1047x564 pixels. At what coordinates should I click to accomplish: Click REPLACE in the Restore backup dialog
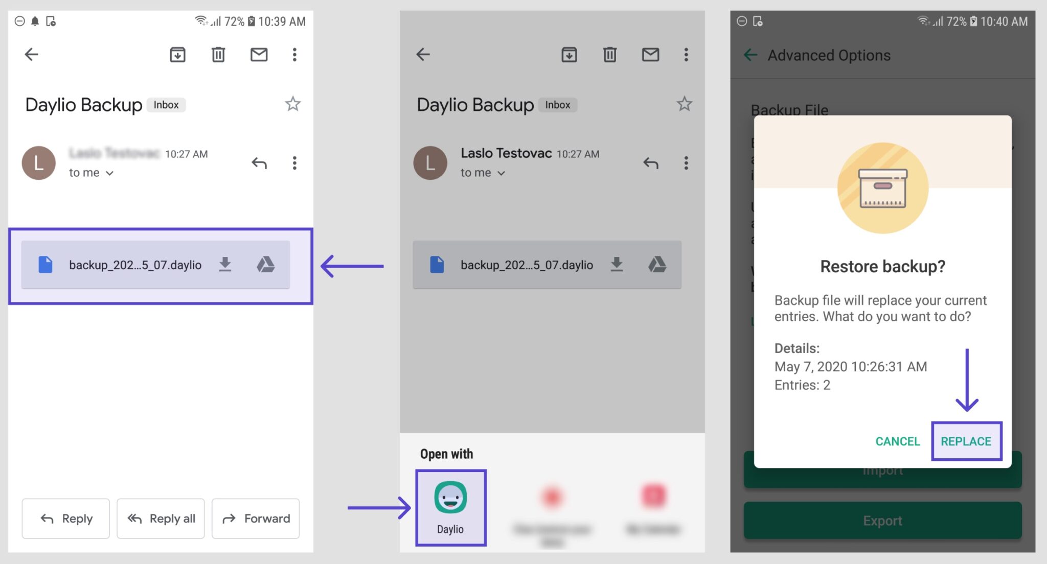966,441
